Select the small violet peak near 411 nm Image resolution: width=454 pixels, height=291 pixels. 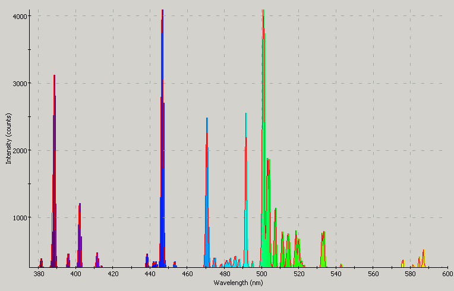[x=97, y=260]
